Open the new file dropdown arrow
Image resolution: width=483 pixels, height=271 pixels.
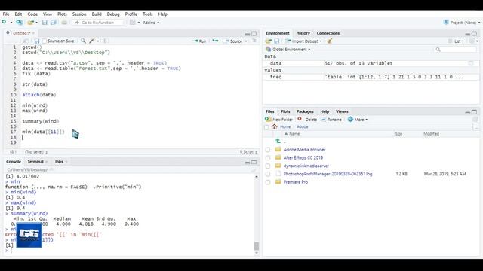(11, 23)
